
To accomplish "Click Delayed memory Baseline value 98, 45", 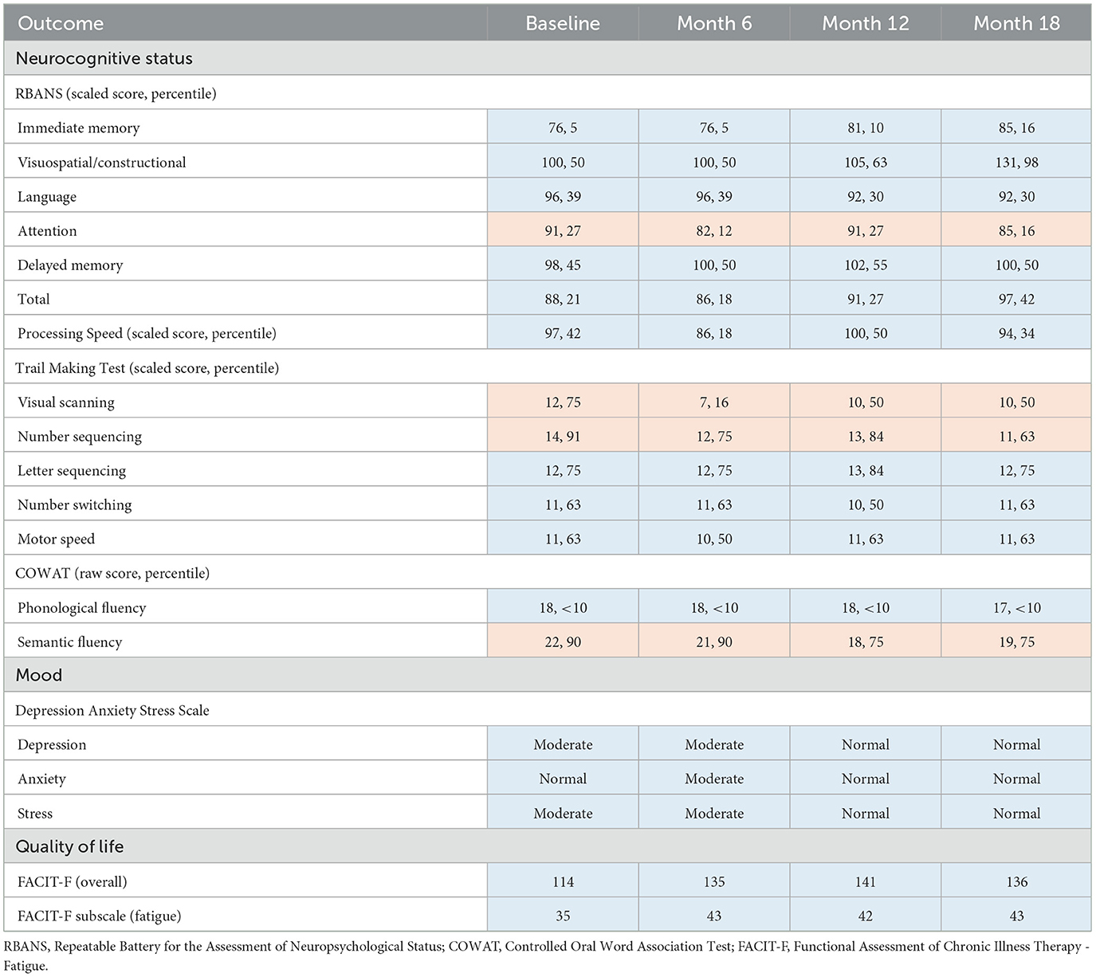I will pos(563,265).
